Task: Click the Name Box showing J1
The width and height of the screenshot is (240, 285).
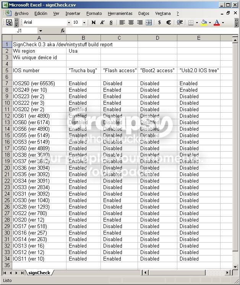Action: point(19,31)
